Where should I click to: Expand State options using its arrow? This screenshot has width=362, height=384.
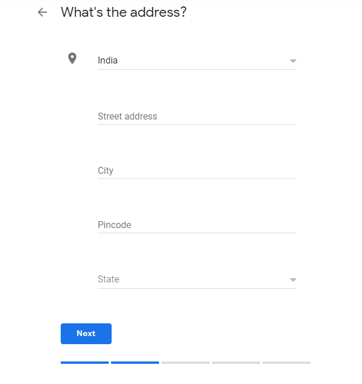[293, 280]
